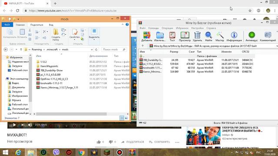Click Chrome address bar URL
Viewport: 278px width, 156px height.
(x=73, y=10)
